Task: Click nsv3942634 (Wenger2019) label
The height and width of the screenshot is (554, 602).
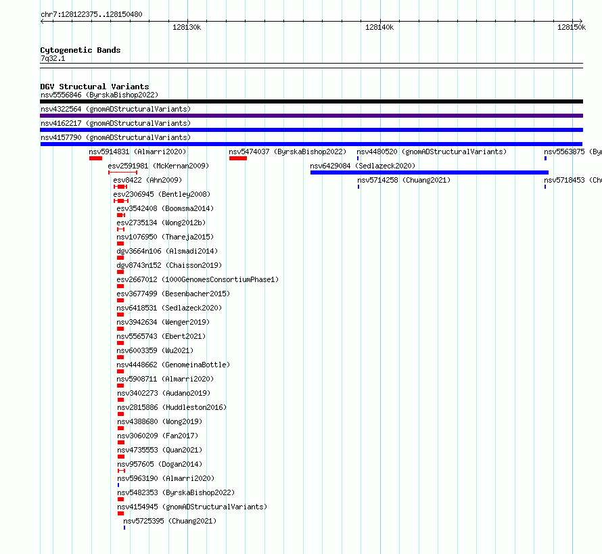Action: click(x=163, y=322)
